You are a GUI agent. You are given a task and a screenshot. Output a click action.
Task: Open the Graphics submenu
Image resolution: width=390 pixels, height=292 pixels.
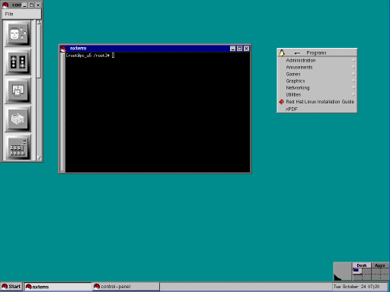click(x=317, y=81)
